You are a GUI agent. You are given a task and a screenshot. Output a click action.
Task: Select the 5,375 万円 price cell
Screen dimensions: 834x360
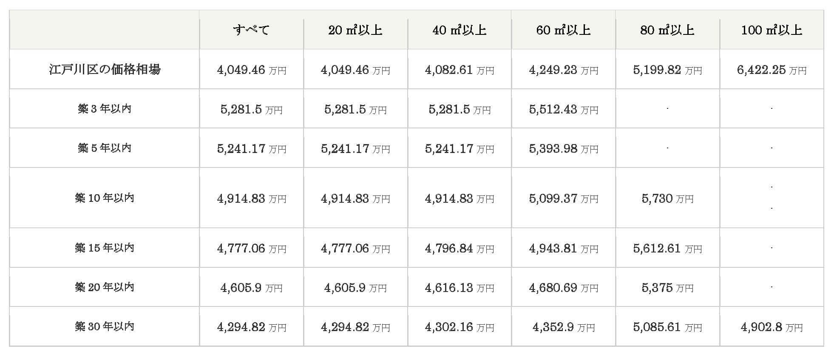pyautogui.click(x=667, y=288)
